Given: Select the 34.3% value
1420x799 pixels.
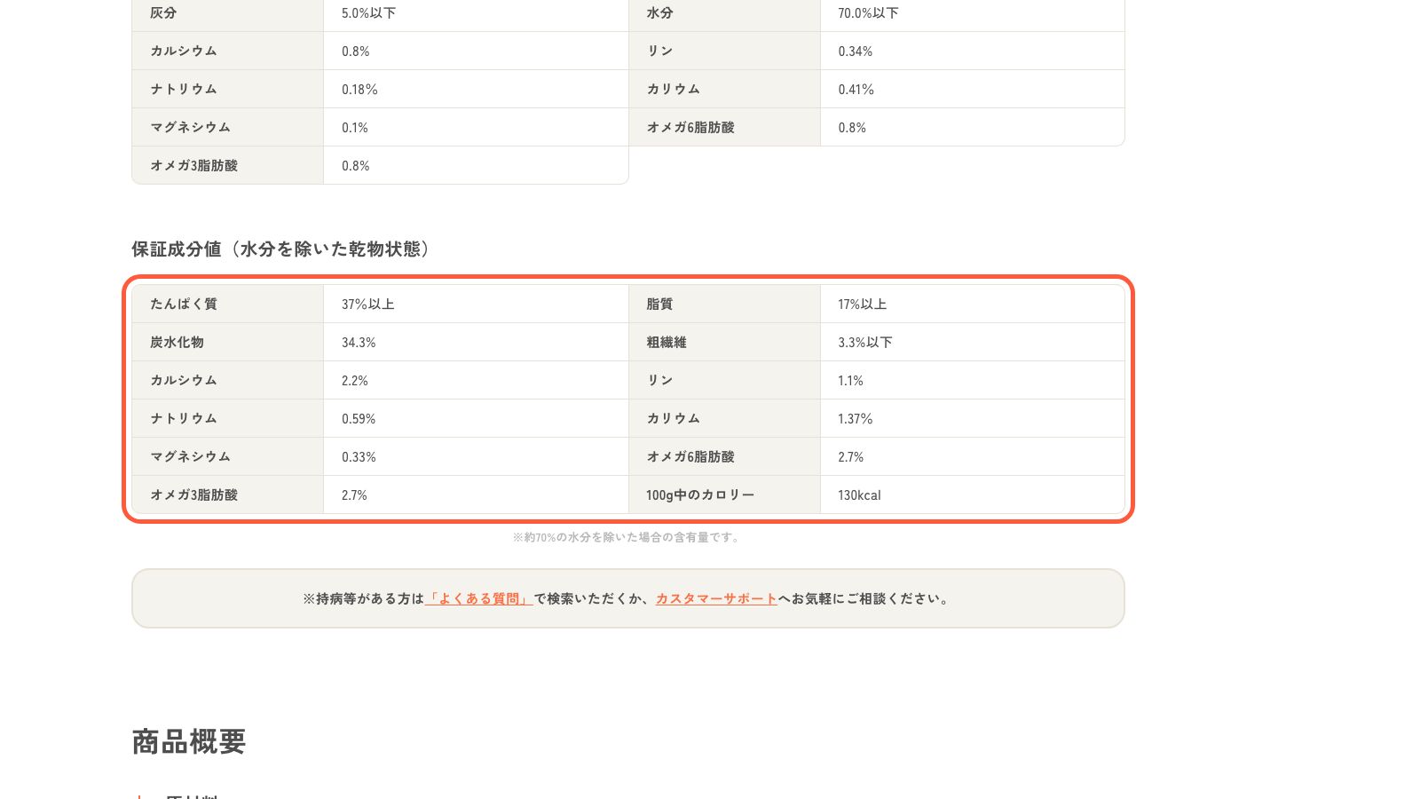Looking at the screenshot, I should (359, 343).
